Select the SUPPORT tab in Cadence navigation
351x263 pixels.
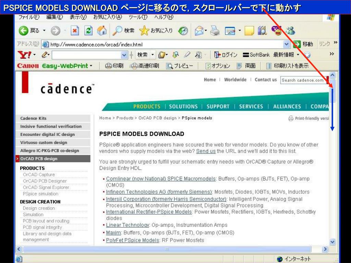click(218, 107)
